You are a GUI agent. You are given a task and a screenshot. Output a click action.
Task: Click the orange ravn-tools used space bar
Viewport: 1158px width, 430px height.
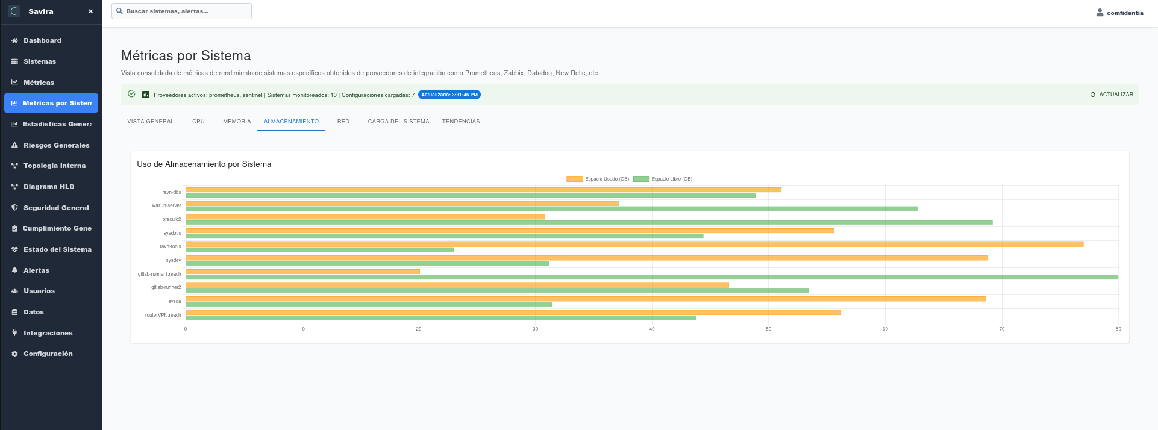click(634, 245)
